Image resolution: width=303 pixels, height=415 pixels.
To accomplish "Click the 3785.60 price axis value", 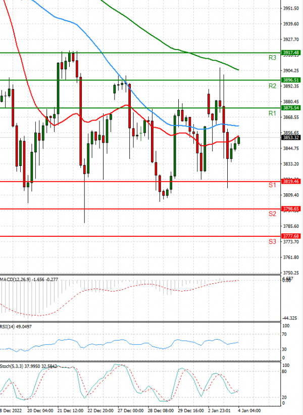I will [x=291, y=226].
